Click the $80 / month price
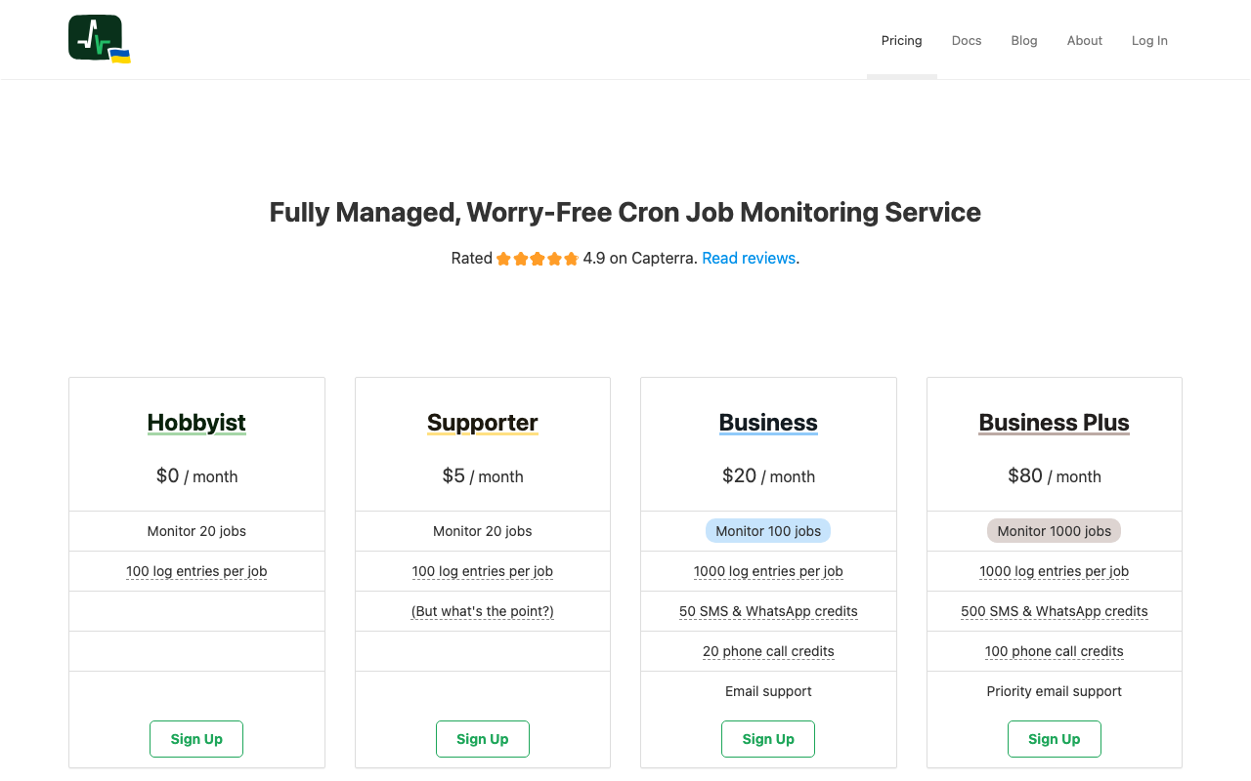This screenshot has height=781, width=1251. (x=1055, y=476)
